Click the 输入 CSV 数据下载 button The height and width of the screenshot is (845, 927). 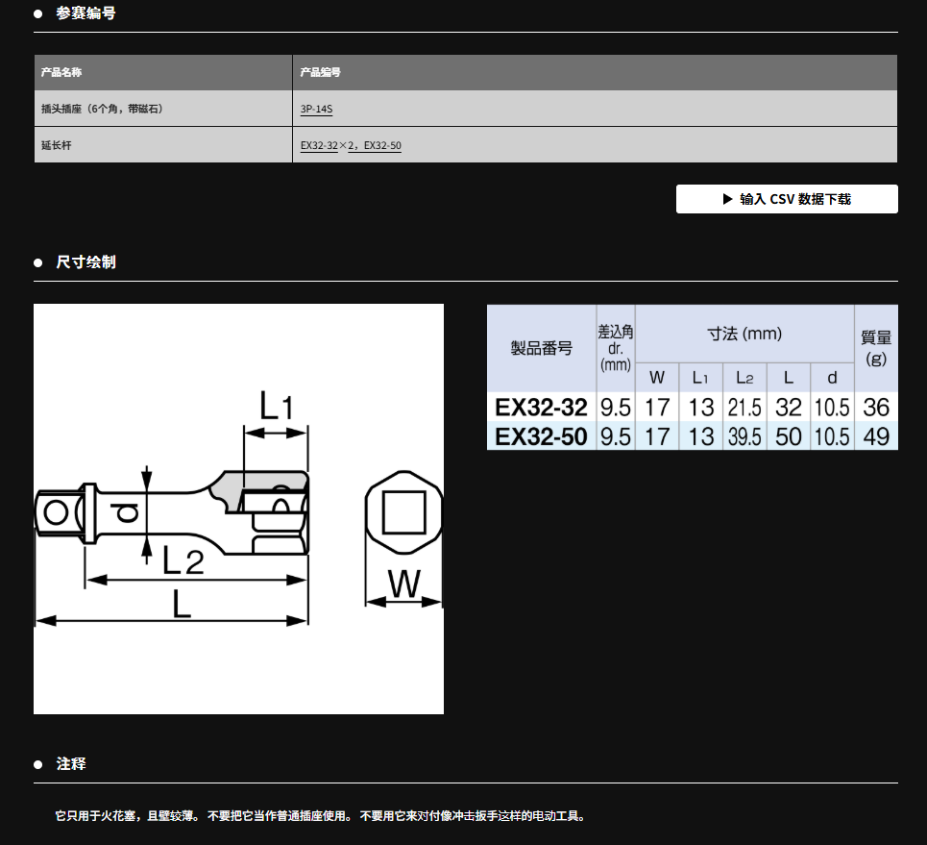click(x=787, y=199)
